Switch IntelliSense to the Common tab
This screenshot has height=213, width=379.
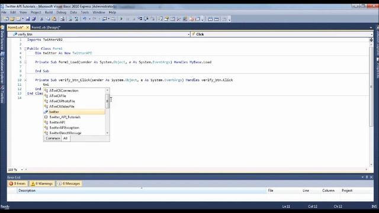click(53, 138)
